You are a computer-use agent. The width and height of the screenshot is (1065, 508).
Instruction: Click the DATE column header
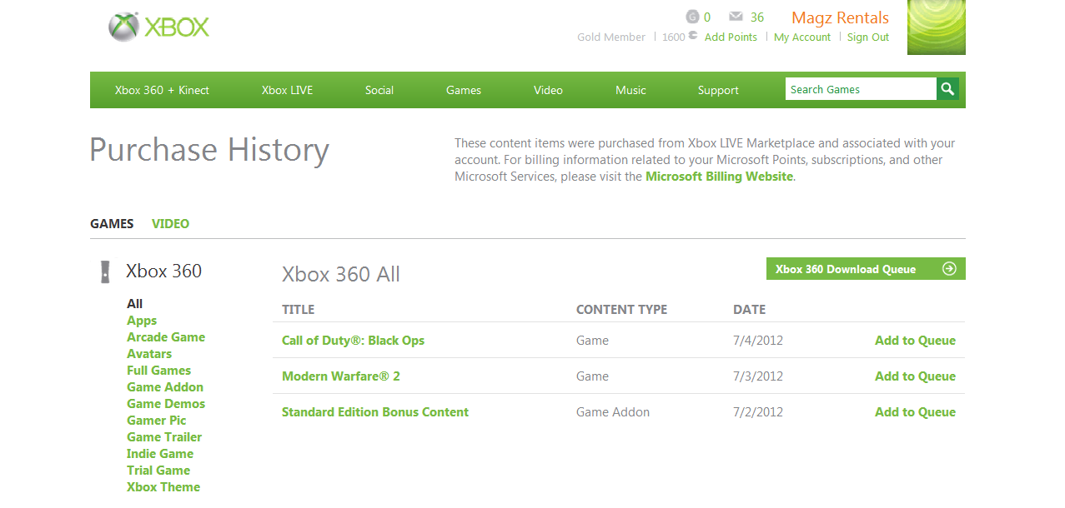(749, 309)
